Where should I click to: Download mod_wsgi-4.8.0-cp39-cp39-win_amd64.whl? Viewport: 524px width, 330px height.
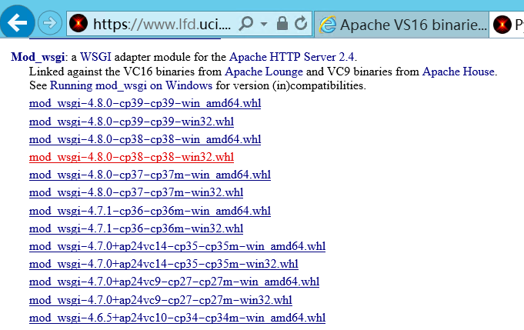click(145, 103)
